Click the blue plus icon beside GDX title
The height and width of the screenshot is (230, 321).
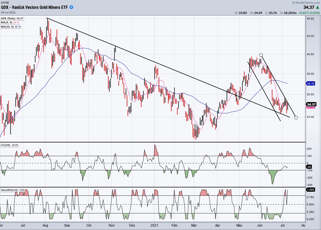(71, 7)
